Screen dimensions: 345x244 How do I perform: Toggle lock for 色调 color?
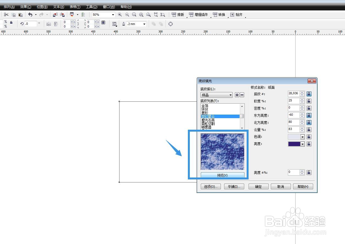(x=309, y=137)
